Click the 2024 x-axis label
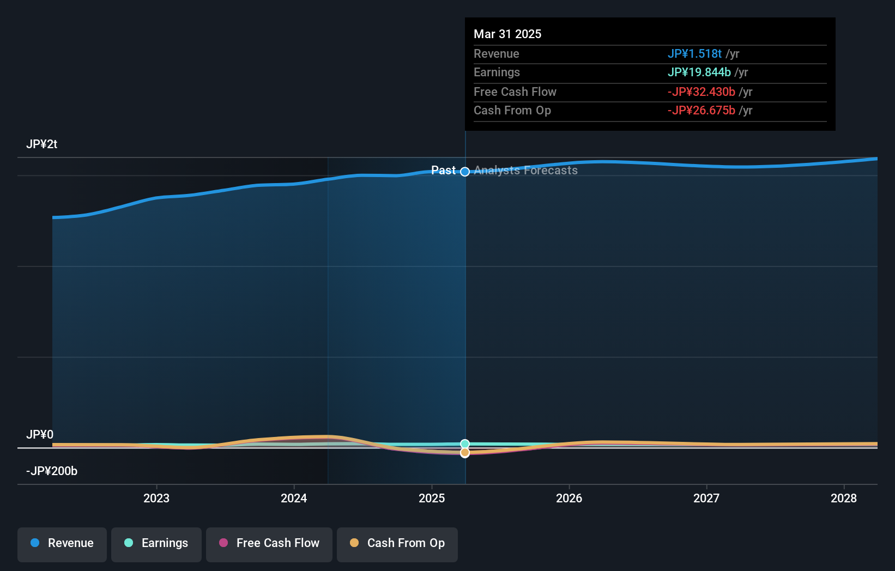The height and width of the screenshot is (571, 895). pyautogui.click(x=294, y=499)
